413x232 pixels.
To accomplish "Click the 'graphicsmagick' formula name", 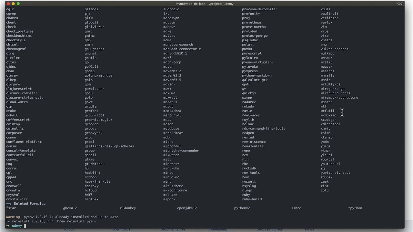I will 98,120.
